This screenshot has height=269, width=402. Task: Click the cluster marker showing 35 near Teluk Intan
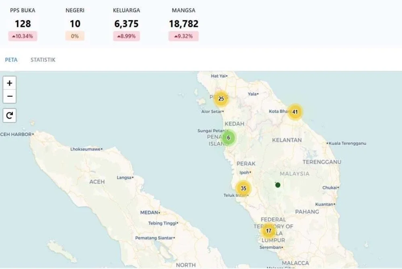pyautogui.click(x=244, y=187)
